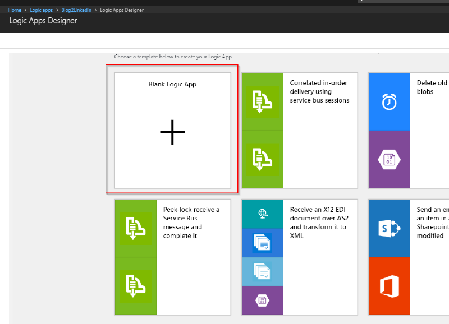The image size is (449, 324).
Task: Open Logic apps breadcrumb link
Action: tap(42, 10)
